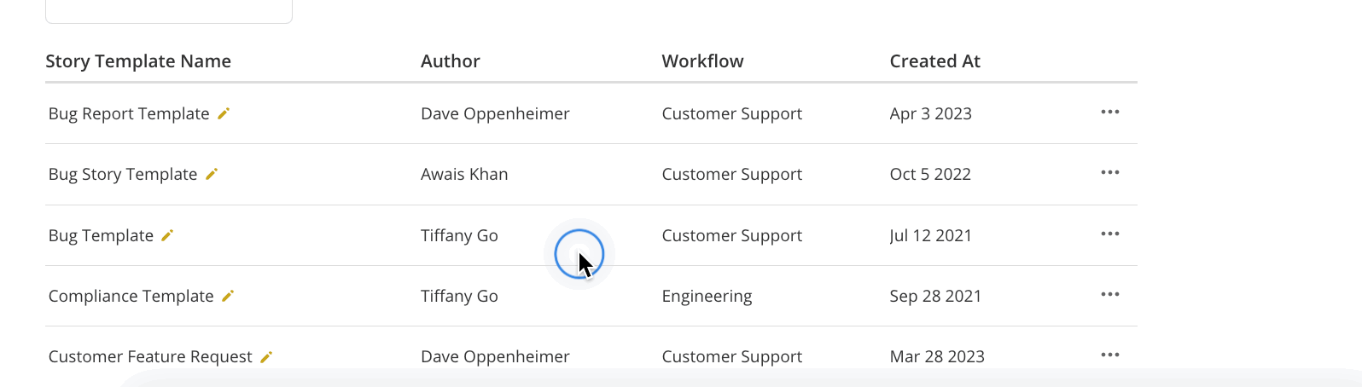
Task: Open ellipsis menu for Customer Feature Request
Action: (1109, 355)
